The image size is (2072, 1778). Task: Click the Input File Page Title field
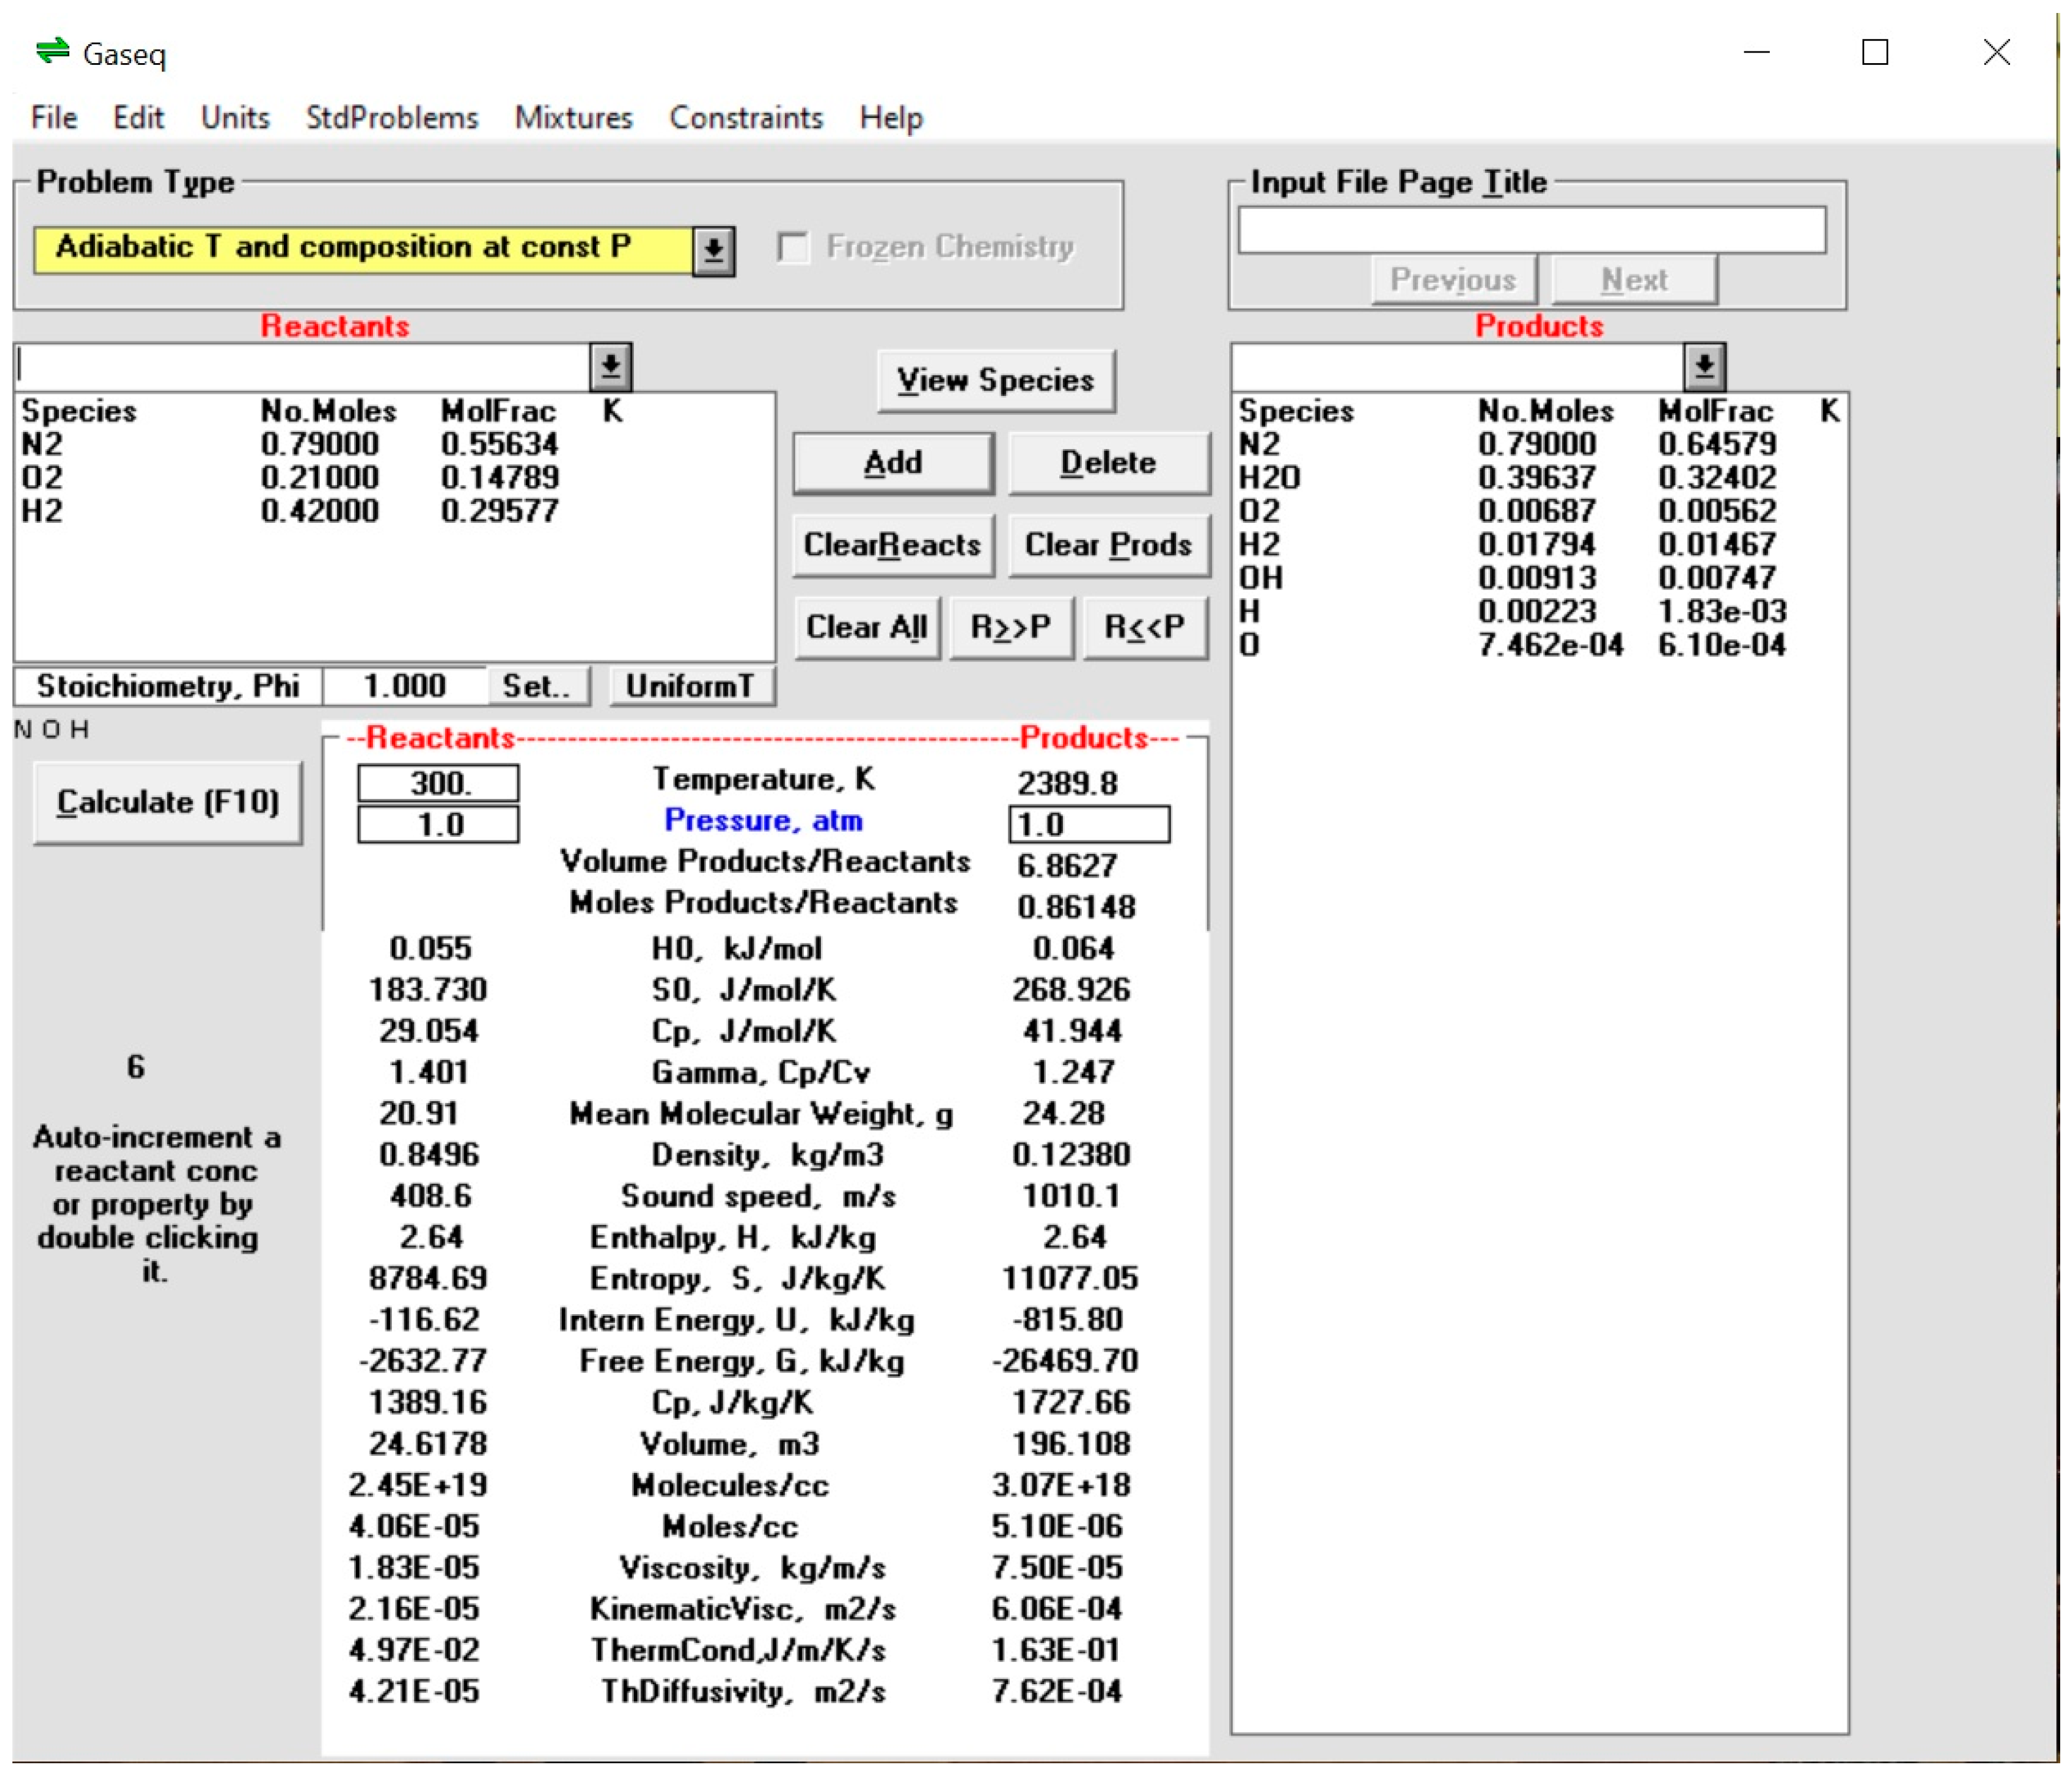point(1531,230)
